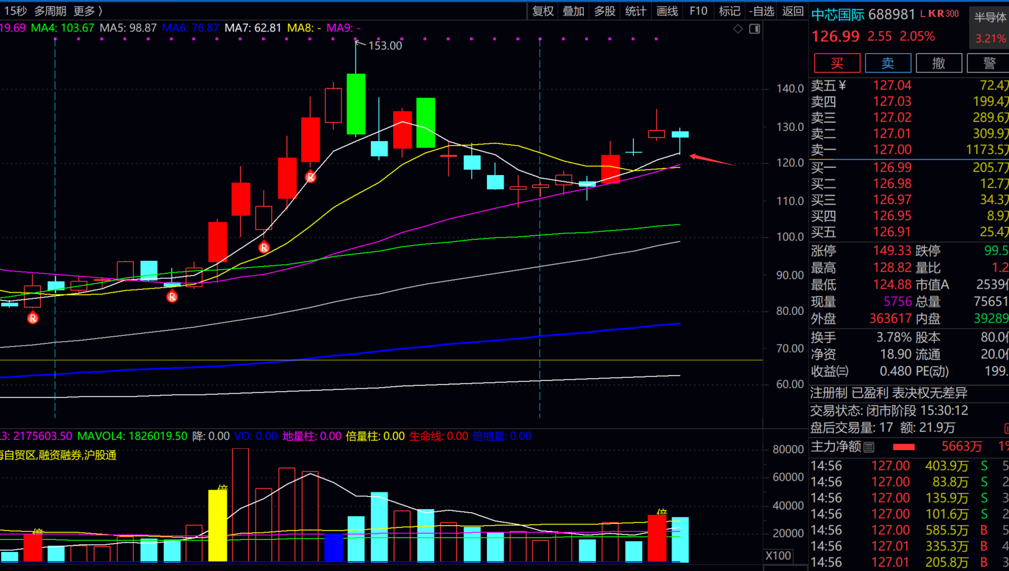Image resolution: width=1009 pixels, height=571 pixels.
Task: Click the diamond icon above the chart
Action: coord(738,29)
